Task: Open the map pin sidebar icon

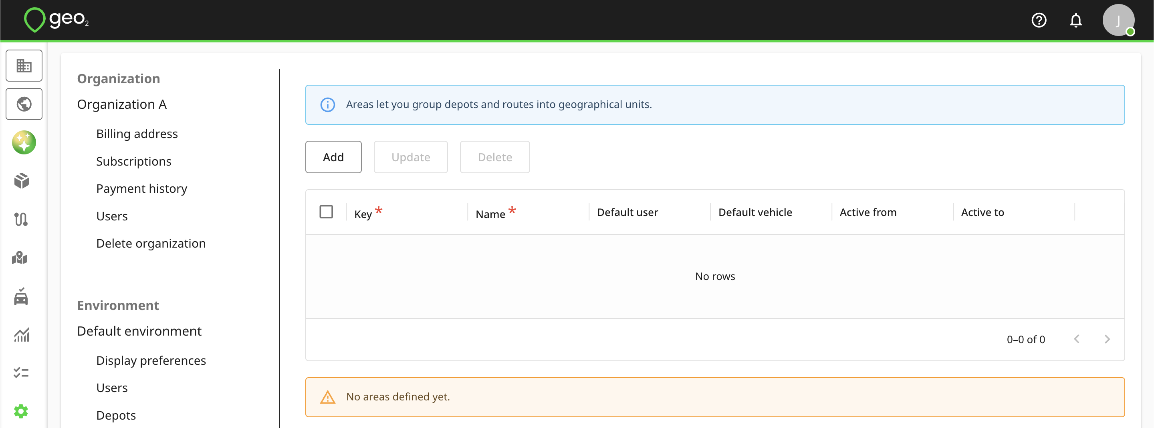Action: pos(20,258)
